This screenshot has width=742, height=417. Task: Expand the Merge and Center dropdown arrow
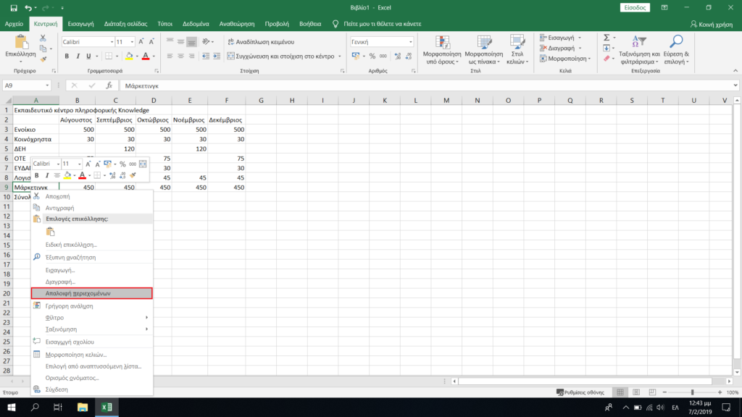coord(339,56)
